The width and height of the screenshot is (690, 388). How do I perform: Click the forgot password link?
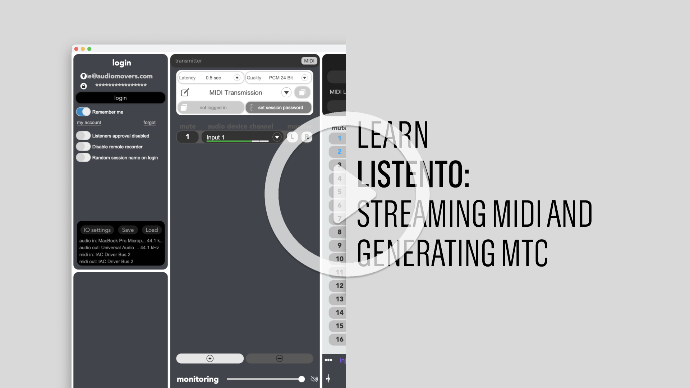[x=149, y=123]
